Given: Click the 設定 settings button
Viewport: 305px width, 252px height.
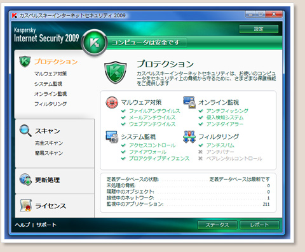Looking at the screenshot, I should pyautogui.click(x=259, y=29).
